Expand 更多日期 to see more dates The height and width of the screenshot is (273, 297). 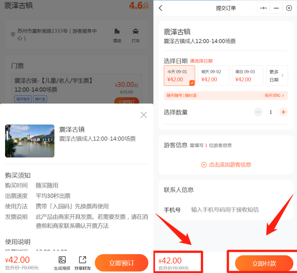277,76
